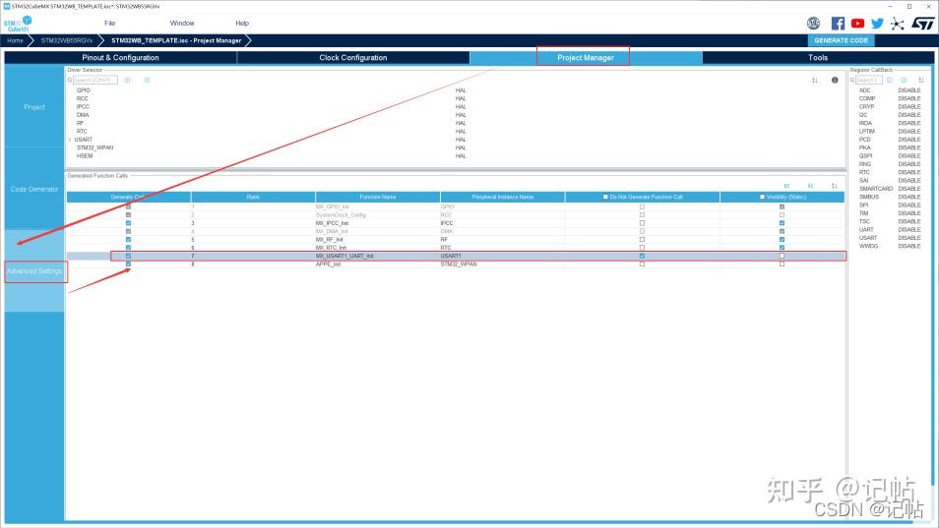The width and height of the screenshot is (939, 528).
Task: Click the STM32WB55RGVx breadcrumb
Action: pos(67,40)
